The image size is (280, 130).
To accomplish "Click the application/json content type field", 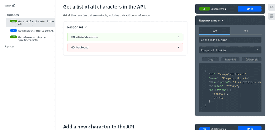I will [x=230, y=40].
